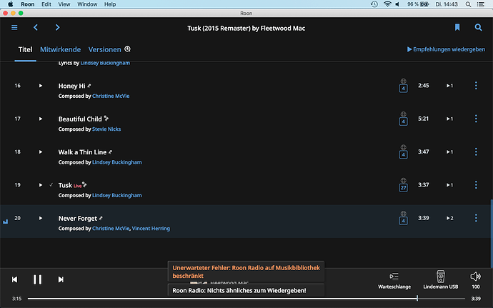Screen dimensions: 493x308
Task: Click the bookmark icon
Action: click(x=457, y=27)
